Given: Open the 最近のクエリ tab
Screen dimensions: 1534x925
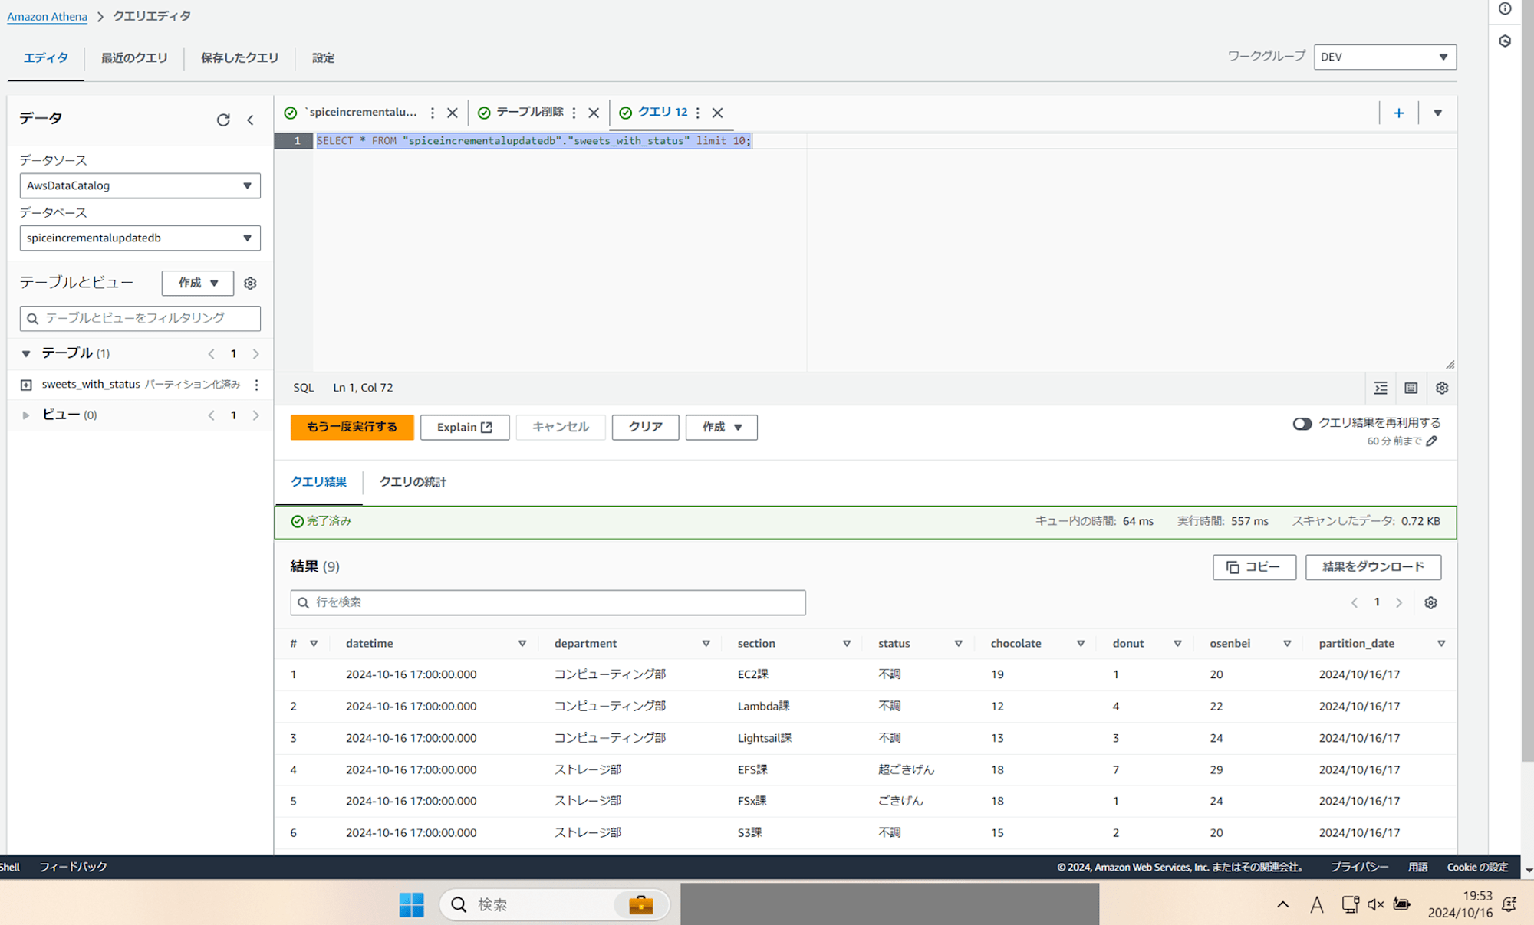Looking at the screenshot, I should 134,58.
